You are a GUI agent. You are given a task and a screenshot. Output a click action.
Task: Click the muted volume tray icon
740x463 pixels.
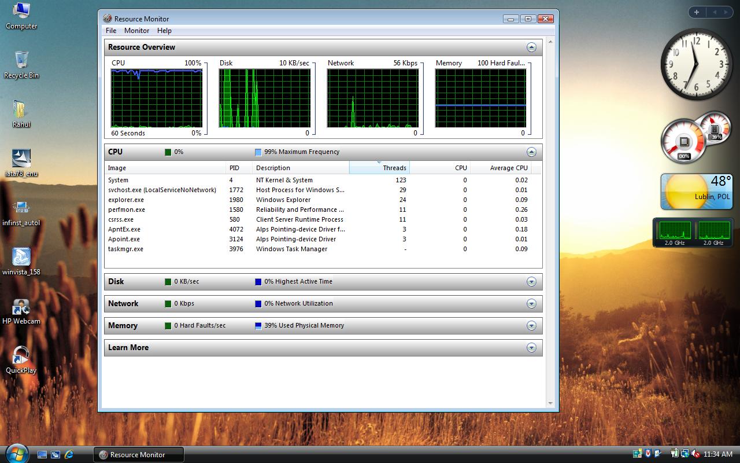[x=695, y=454]
